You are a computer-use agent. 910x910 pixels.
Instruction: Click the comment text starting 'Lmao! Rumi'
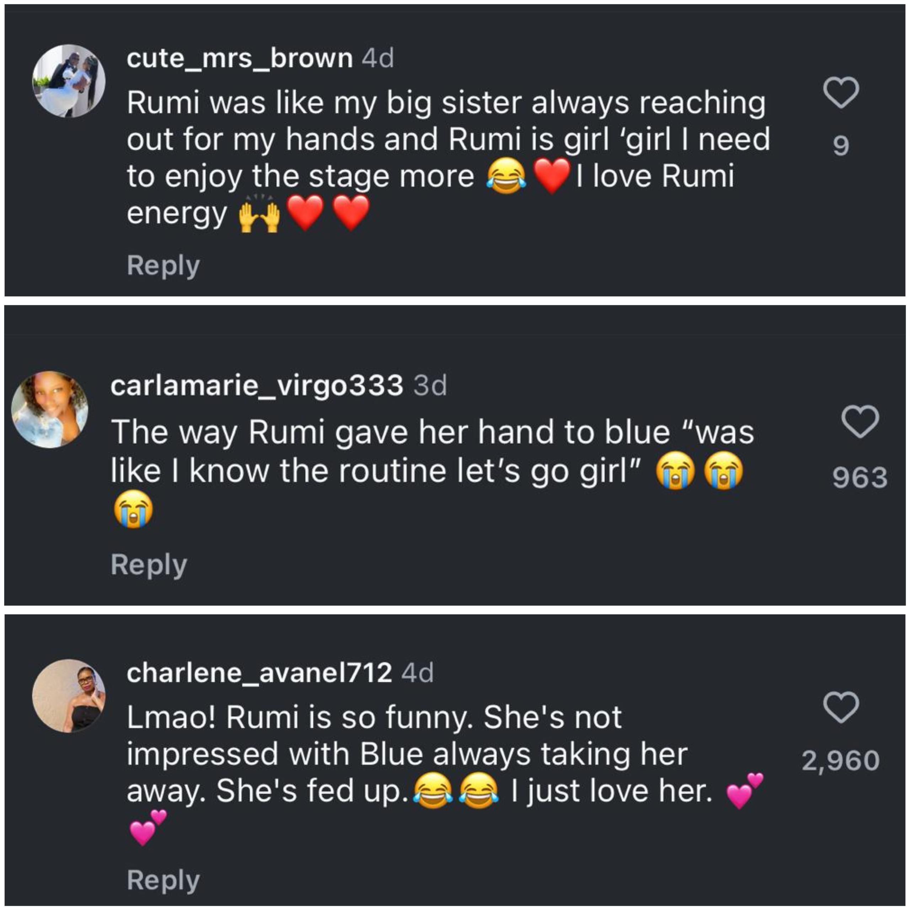443,773
